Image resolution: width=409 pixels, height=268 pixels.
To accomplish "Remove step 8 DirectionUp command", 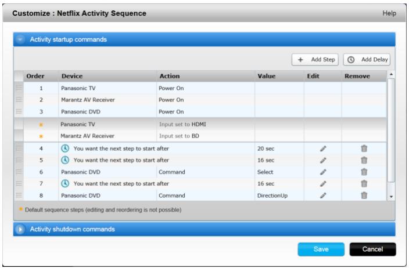I will 364,195.
